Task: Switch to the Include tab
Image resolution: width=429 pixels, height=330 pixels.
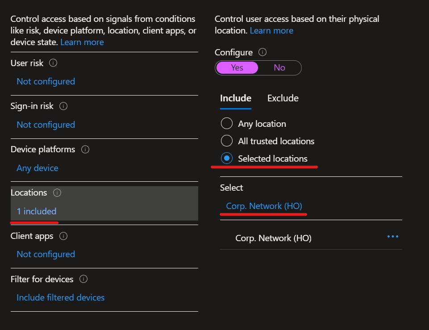Action: [x=236, y=98]
